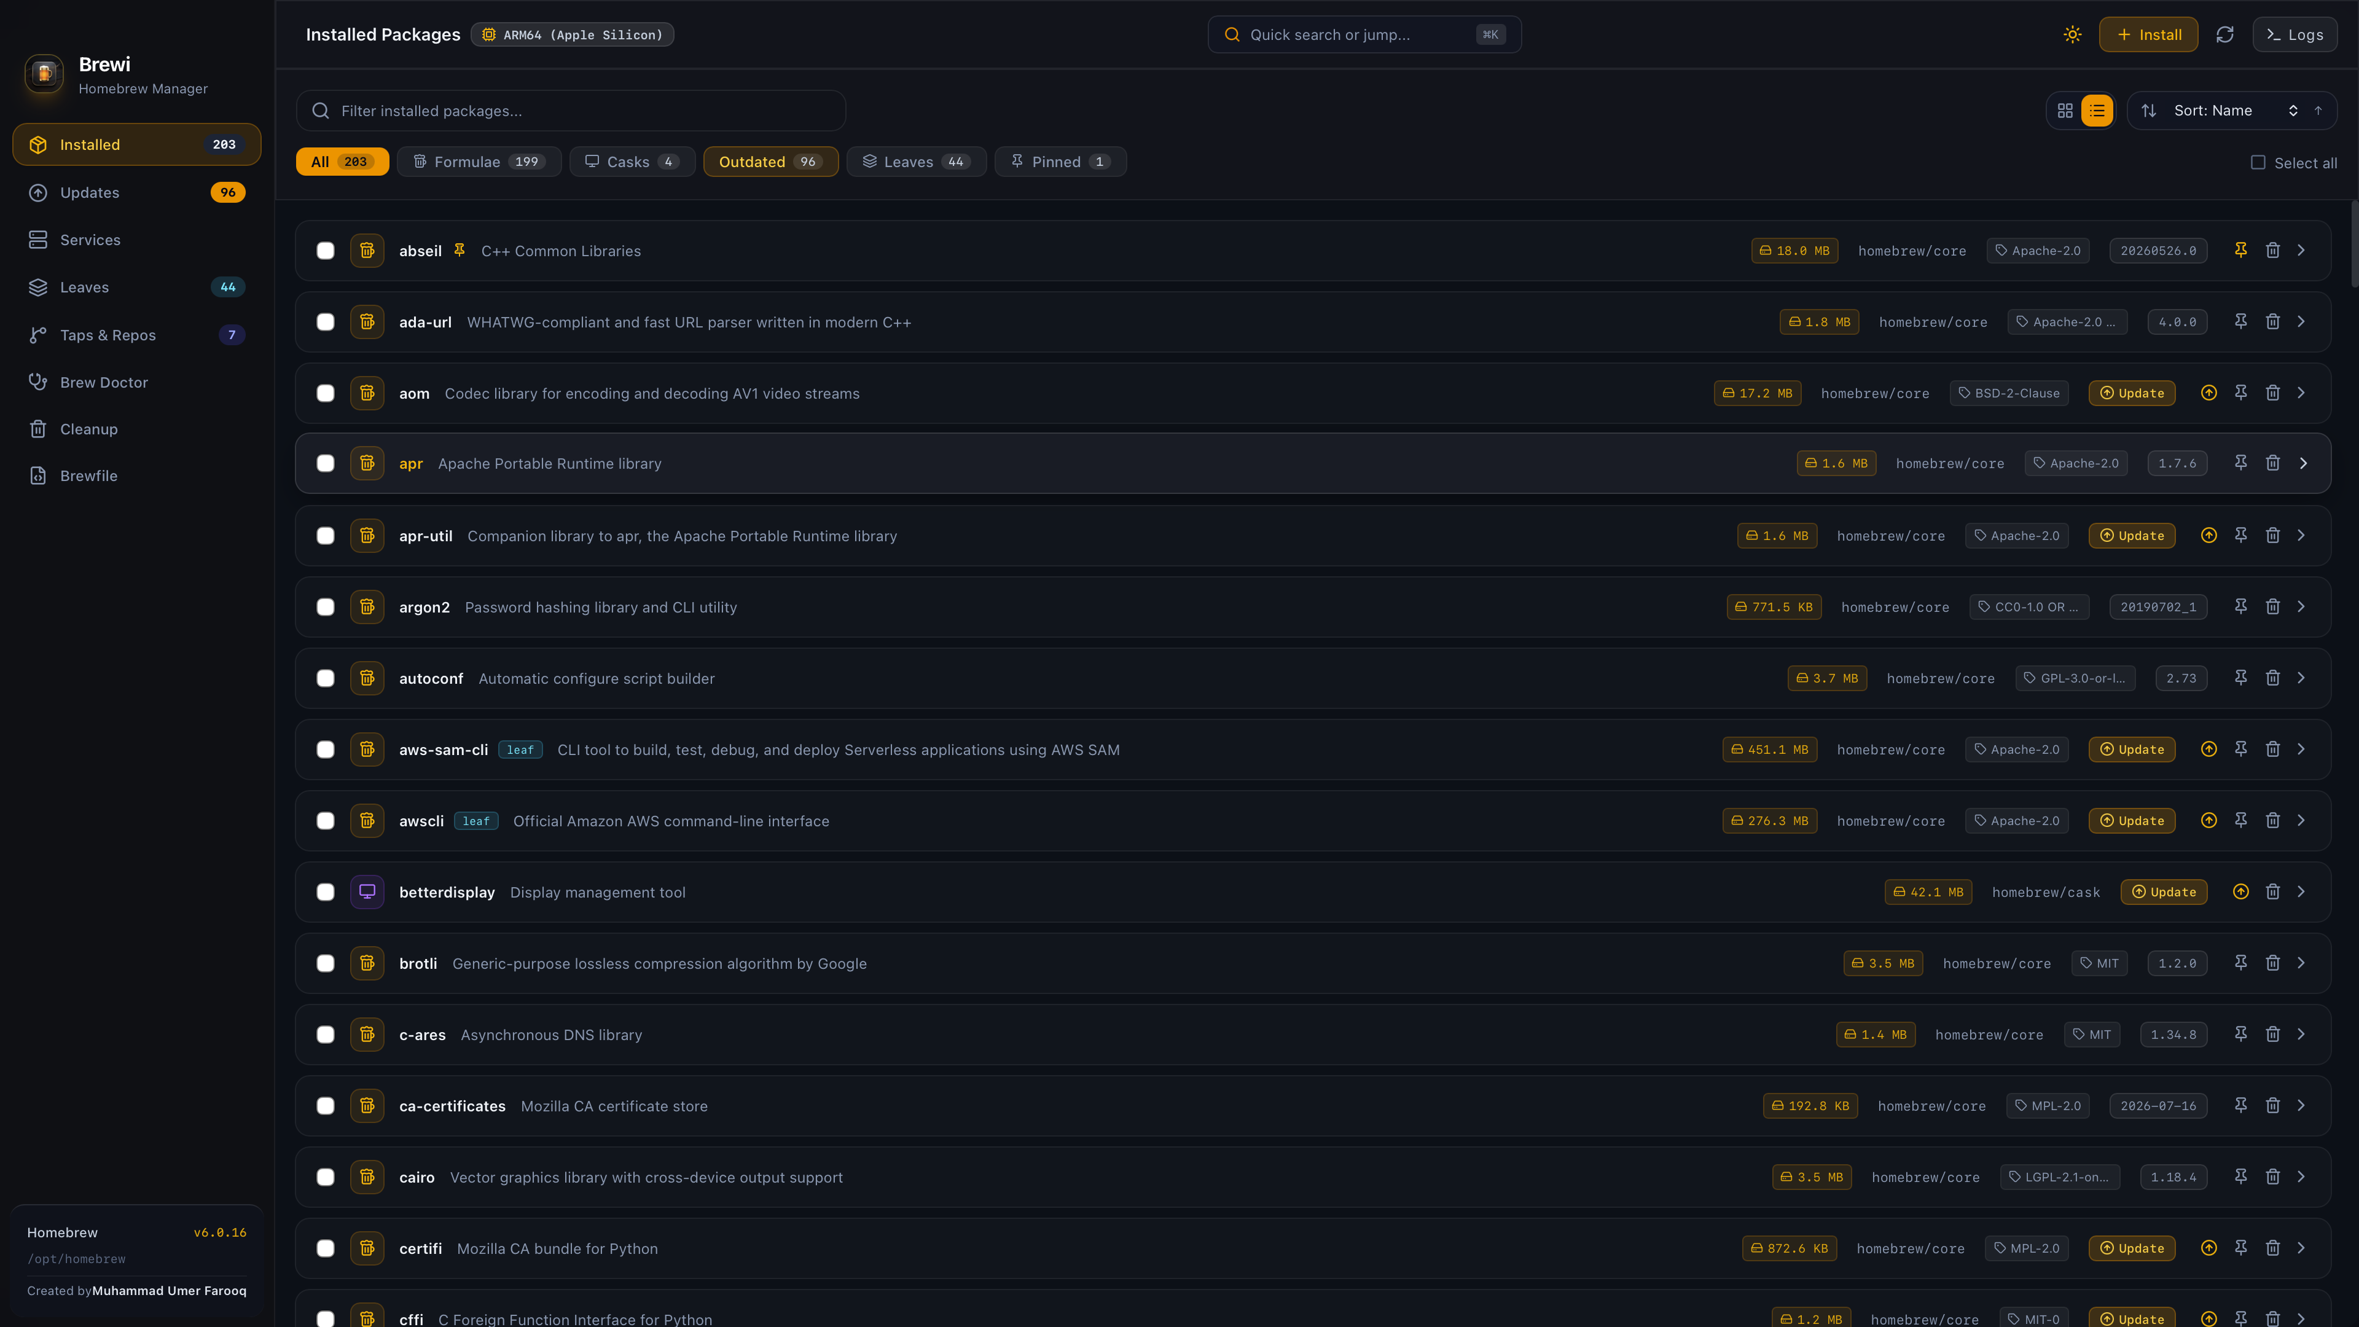Pin the ada-url package

[2241, 321]
